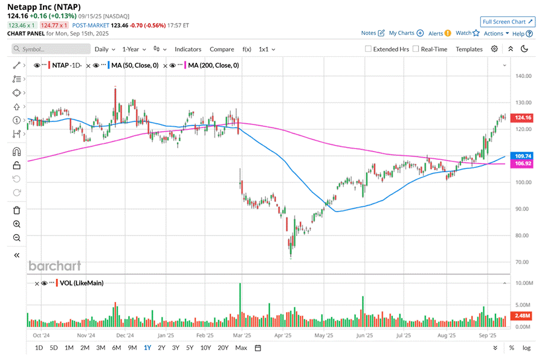This screenshot has height=358, width=545.
Task: Open the custom date range calendar
Action: tap(258, 348)
